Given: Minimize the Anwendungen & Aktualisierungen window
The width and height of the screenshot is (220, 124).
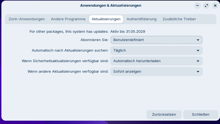Looking at the screenshot, I should coord(197,6).
